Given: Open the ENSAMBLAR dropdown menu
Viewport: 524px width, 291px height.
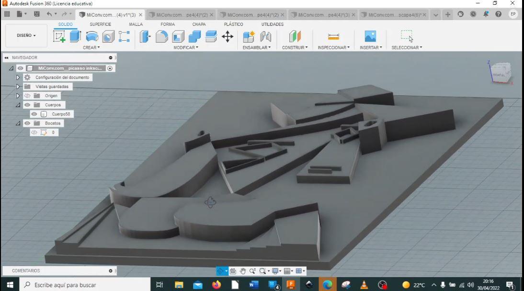Looking at the screenshot, I should 257,47.
